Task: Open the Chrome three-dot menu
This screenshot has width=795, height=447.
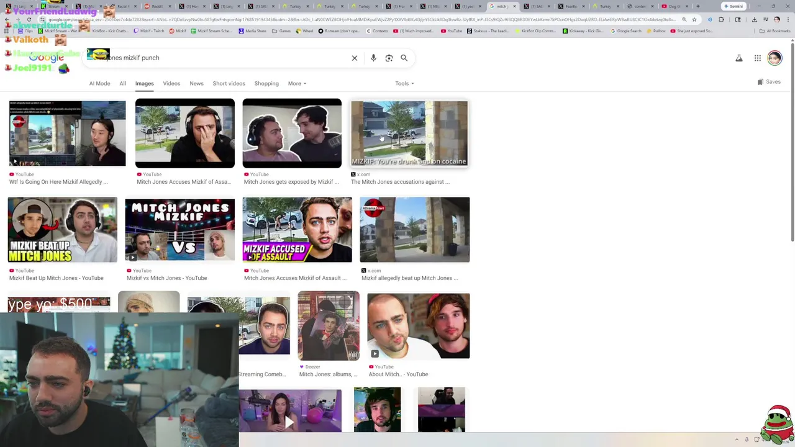Action: pyautogui.click(x=788, y=19)
